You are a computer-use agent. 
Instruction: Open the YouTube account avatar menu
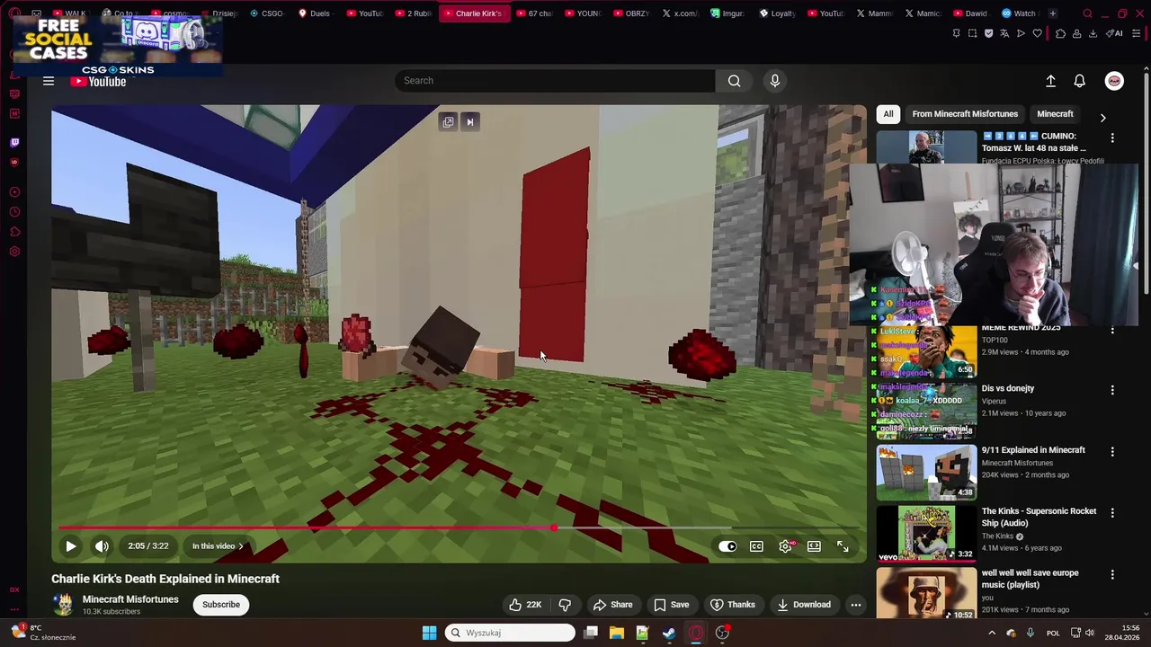point(1114,81)
